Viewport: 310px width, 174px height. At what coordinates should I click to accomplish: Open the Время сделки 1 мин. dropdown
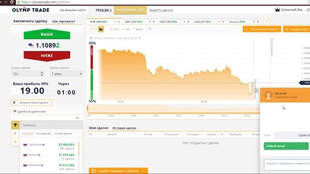point(66,74)
